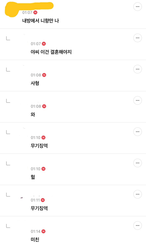Image resolution: width=146 pixels, height=247 pixels.
Task: Open more options for 01:10 '무기징역' reply
Action: (137, 132)
